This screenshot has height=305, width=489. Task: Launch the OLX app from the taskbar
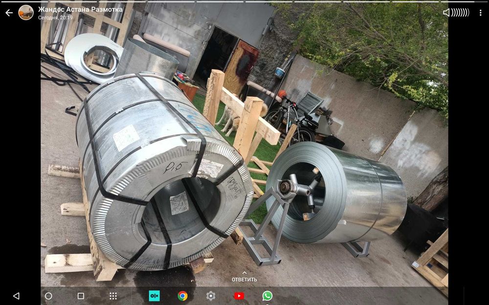(155, 296)
